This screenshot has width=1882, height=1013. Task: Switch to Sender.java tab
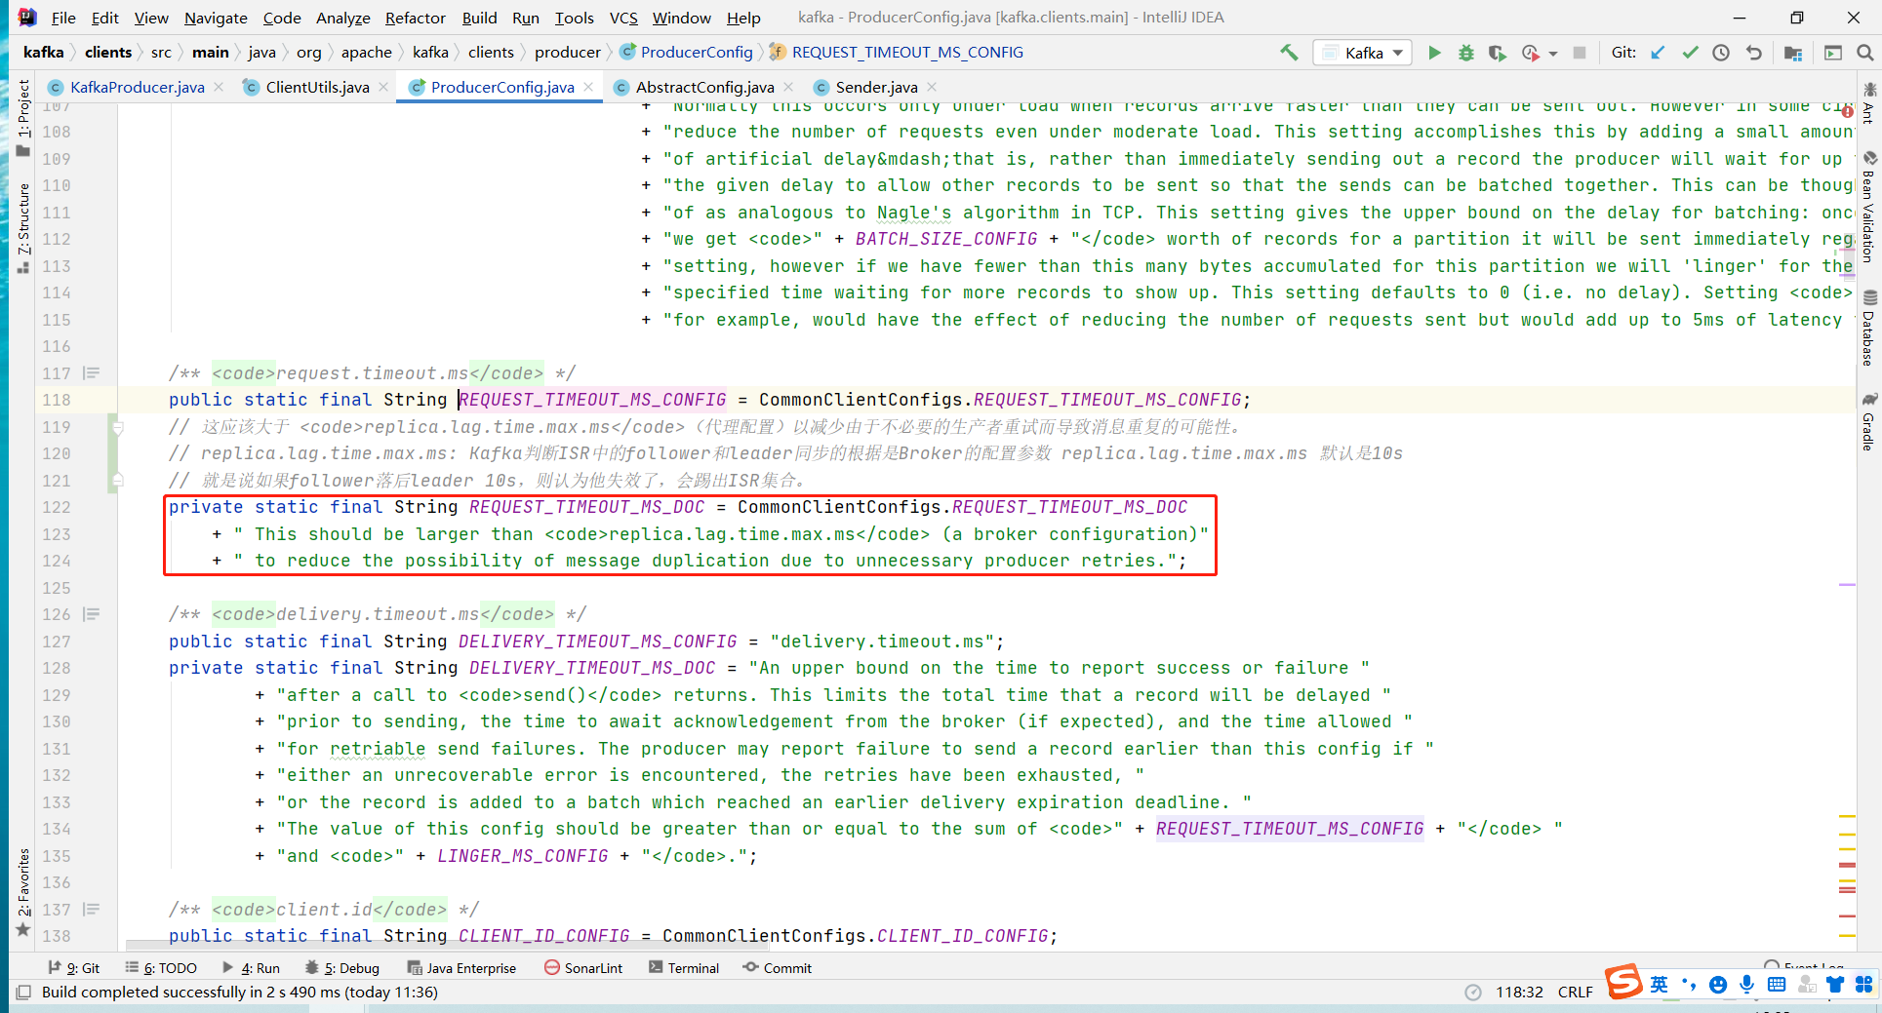pos(876,87)
